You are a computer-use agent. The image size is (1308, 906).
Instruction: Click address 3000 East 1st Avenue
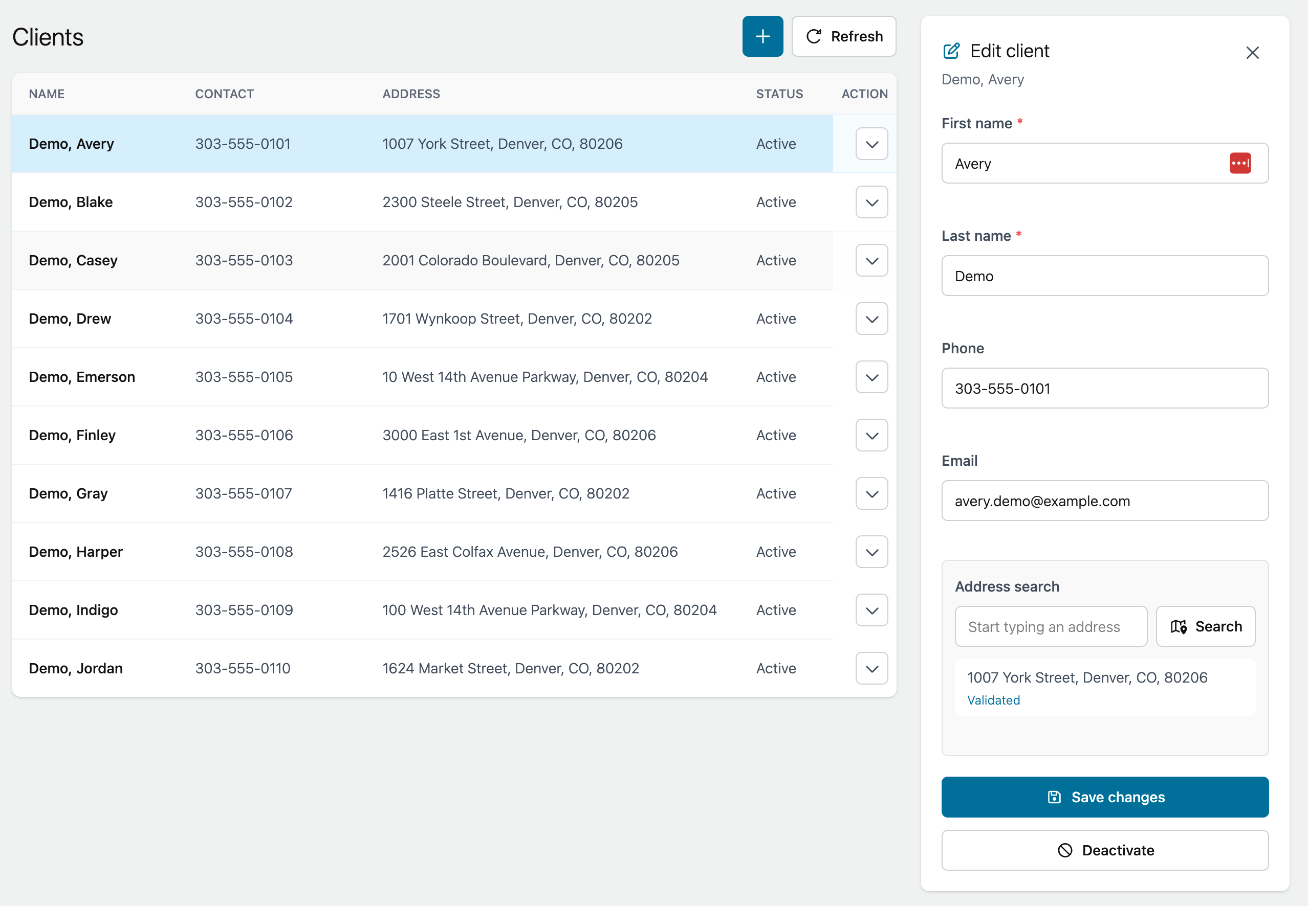point(519,436)
